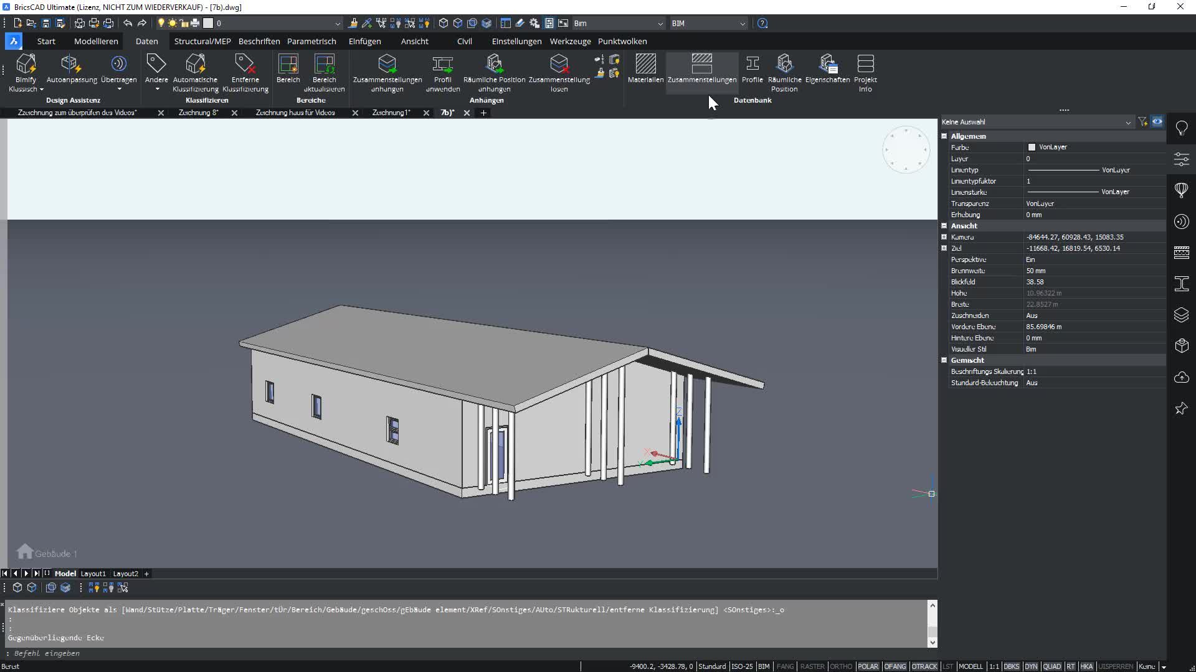
Task: Click Räumliche Position anhängen icon
Action: point(494,73)
